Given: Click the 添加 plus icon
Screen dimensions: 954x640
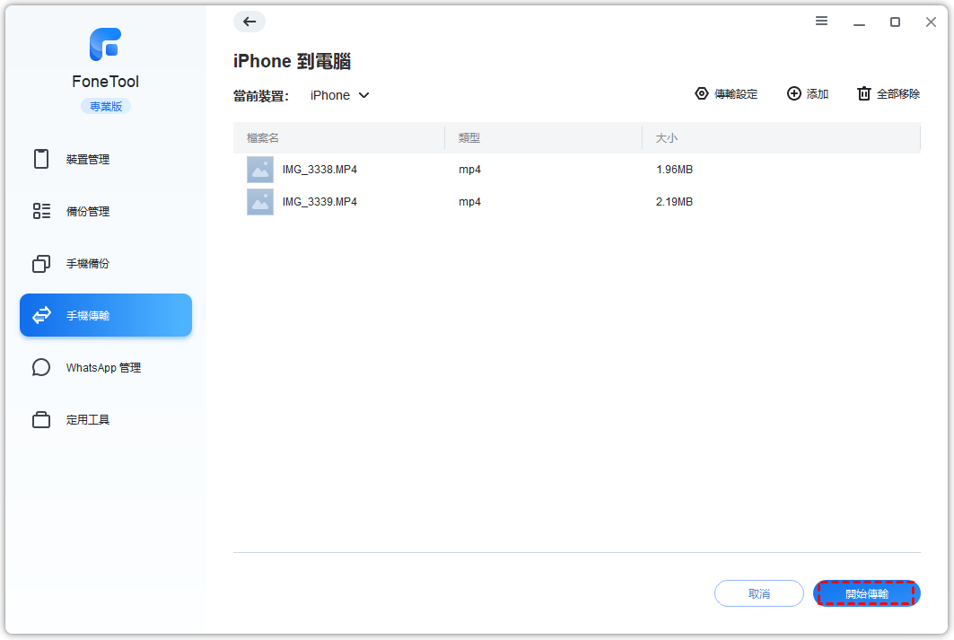Looking at the screenshot, I should 793,93.
